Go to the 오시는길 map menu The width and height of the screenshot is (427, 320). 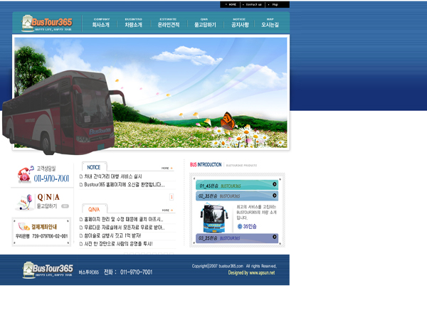coord(270,23)
